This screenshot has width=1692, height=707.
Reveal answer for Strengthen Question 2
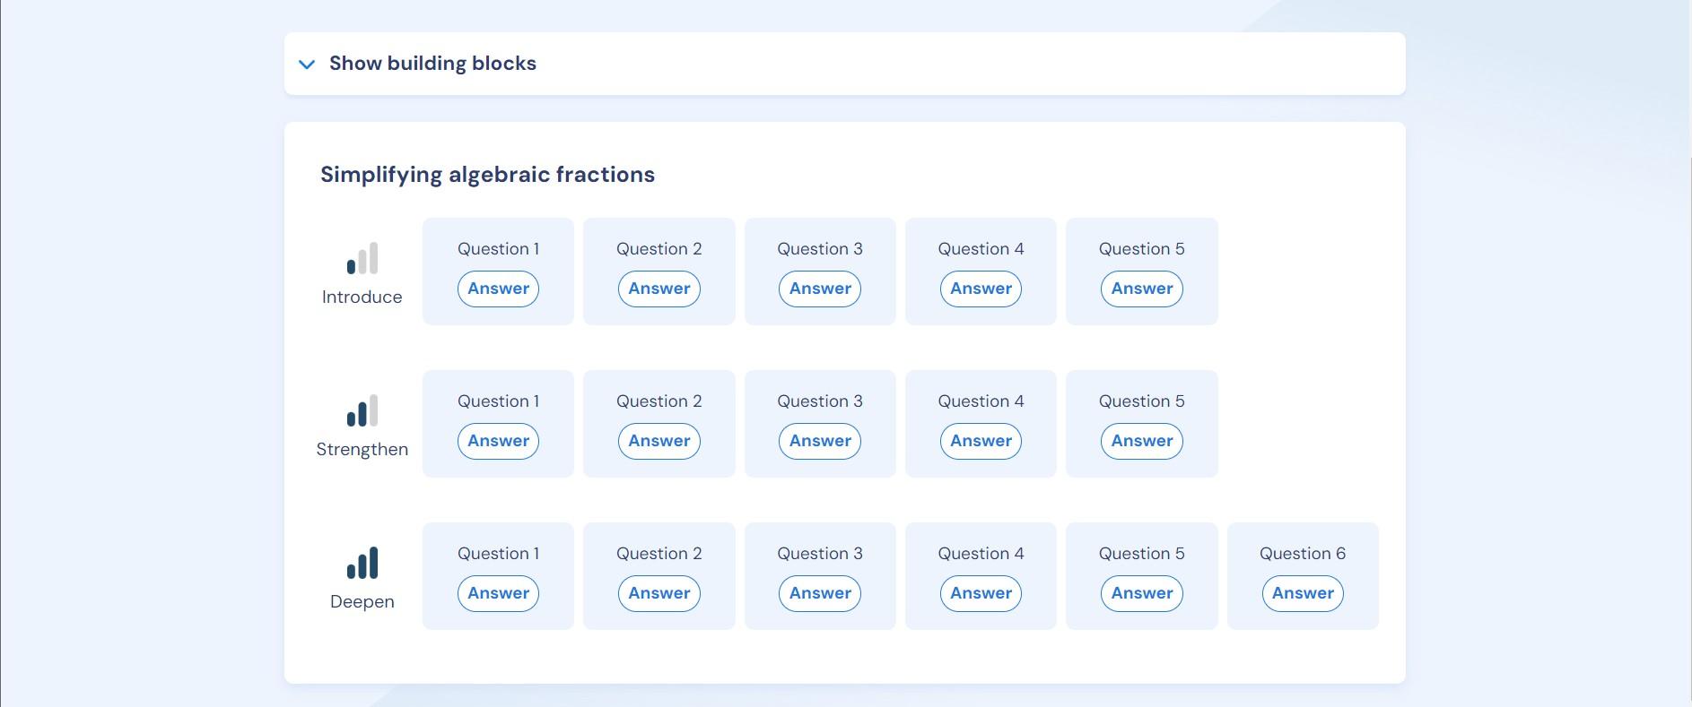tap(659, 441)
